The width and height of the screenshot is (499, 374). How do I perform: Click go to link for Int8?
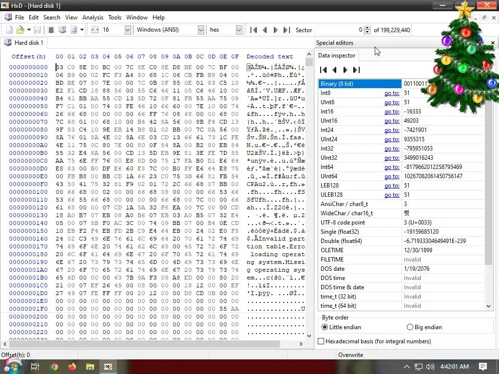tap(392, 93)
